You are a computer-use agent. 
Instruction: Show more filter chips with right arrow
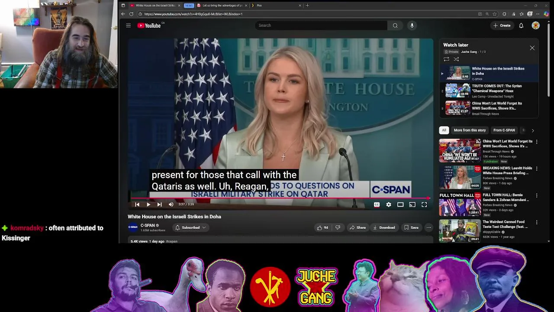(533, 130)
